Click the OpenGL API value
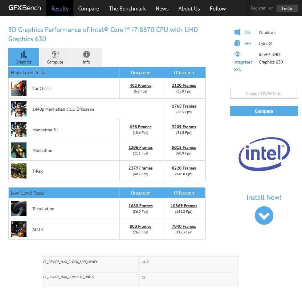 point(266,43)
